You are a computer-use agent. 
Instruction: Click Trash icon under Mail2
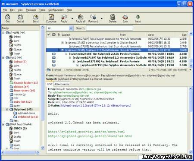pos(11,79)
